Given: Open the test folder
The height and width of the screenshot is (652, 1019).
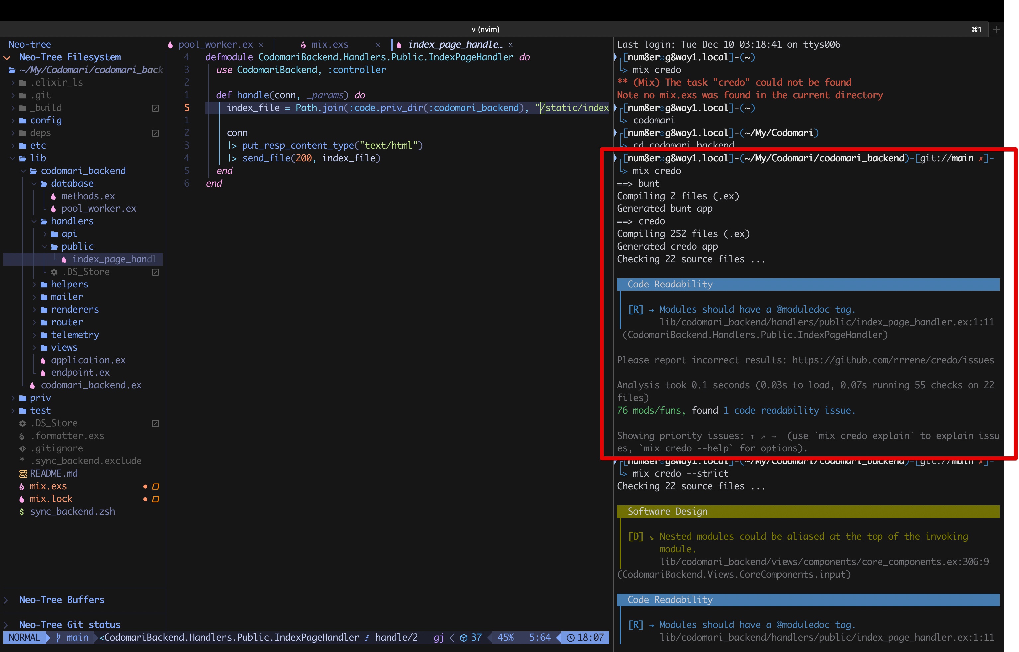Looking at the screenshot, I should (40, 411).
